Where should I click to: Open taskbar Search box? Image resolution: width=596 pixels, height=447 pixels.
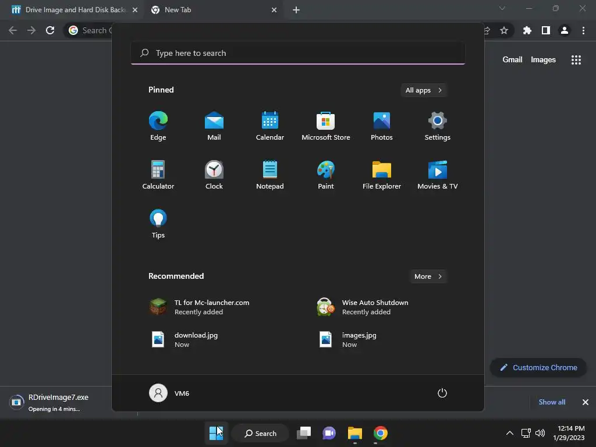click(260, 433)
